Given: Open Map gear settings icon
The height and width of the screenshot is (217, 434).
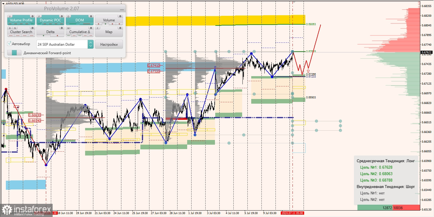Looking at the screenshot, I should [x=120, y=28].
